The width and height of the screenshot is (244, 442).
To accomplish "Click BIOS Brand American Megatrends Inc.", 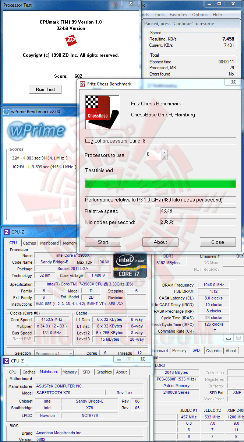I will [89, 433].
